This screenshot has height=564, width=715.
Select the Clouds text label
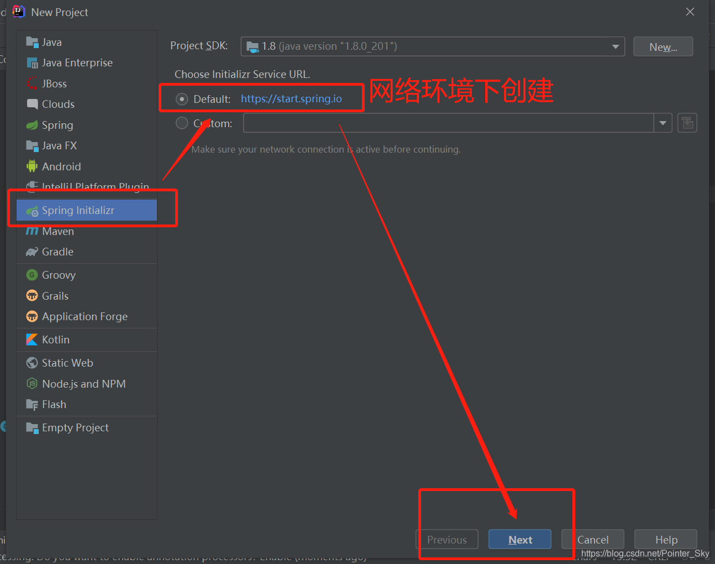point(58,104)
